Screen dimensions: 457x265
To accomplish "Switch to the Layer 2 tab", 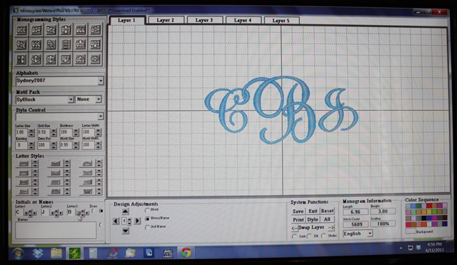I will (x=166, y=20).
